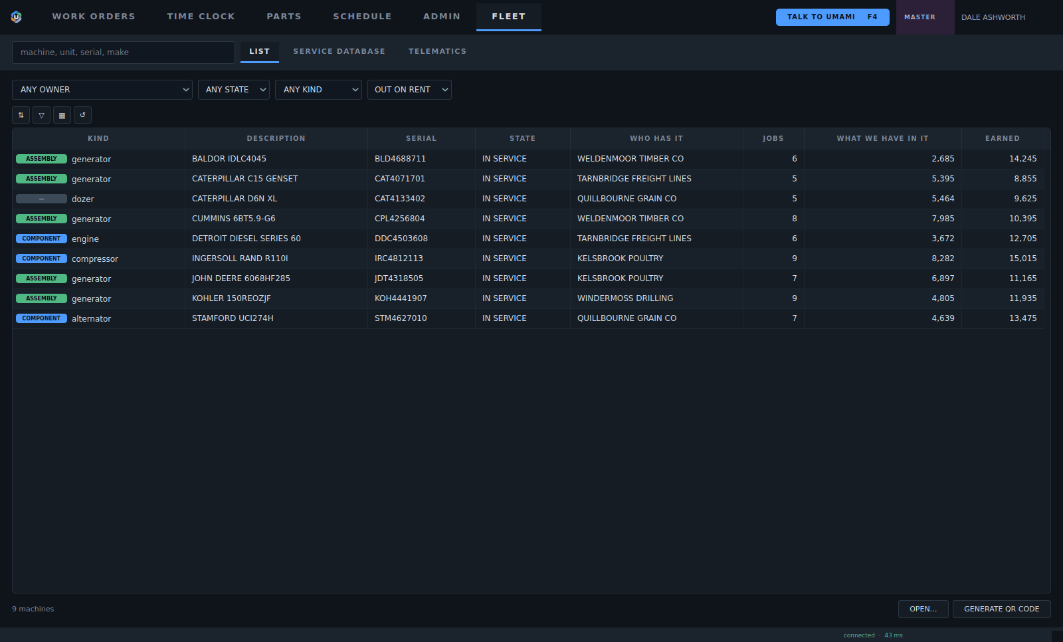The height and width of the screenshot is (642, 1063).
Task: Select the Fleet tab
Action: (509, 17)
